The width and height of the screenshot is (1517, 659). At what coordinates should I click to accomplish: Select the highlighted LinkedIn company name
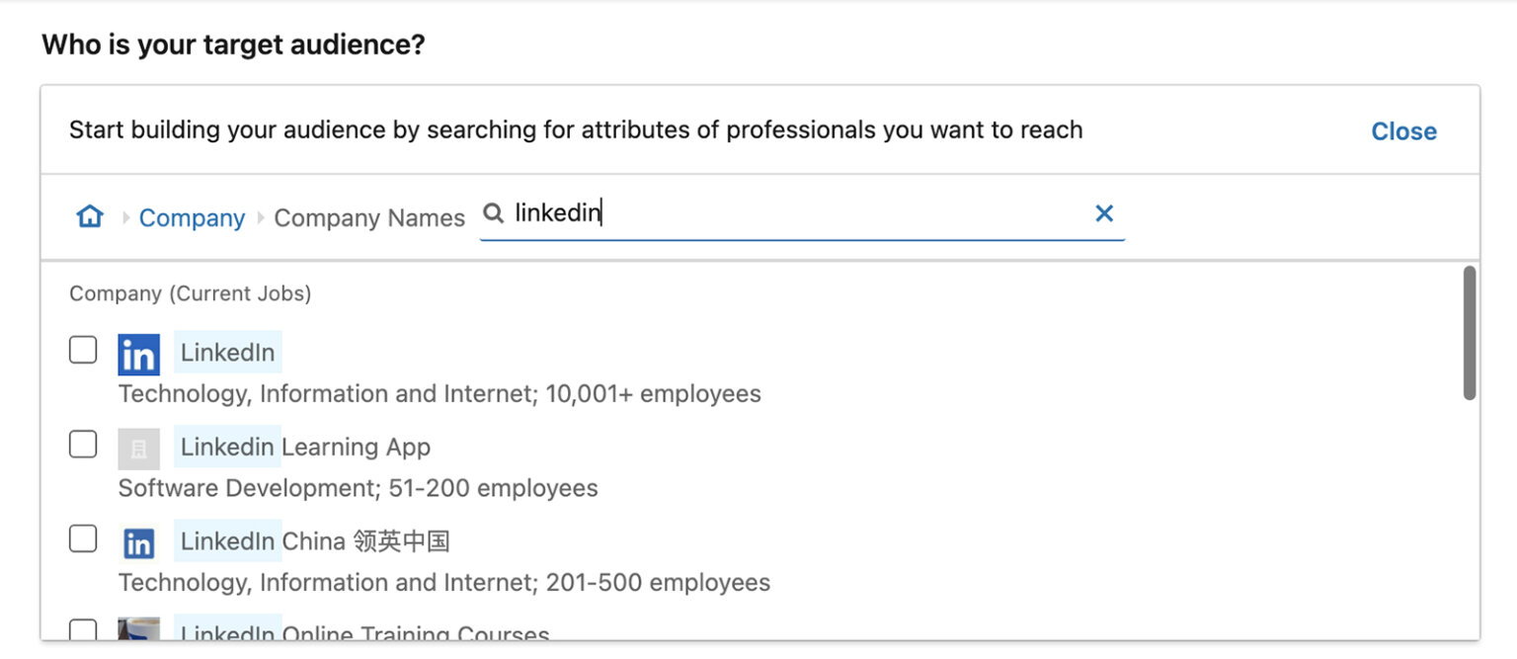click(x=227, y=353)
